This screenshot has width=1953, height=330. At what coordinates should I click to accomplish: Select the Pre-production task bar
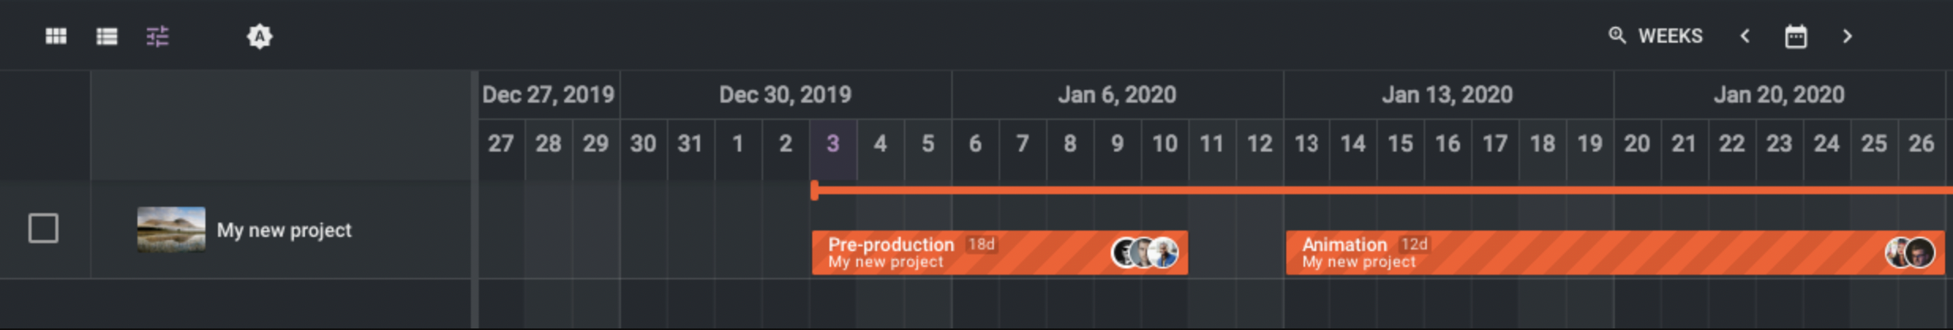point(964,253)
